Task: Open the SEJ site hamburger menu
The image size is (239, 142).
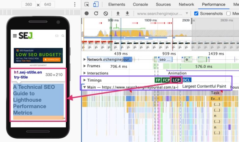Action: [15, 36]
